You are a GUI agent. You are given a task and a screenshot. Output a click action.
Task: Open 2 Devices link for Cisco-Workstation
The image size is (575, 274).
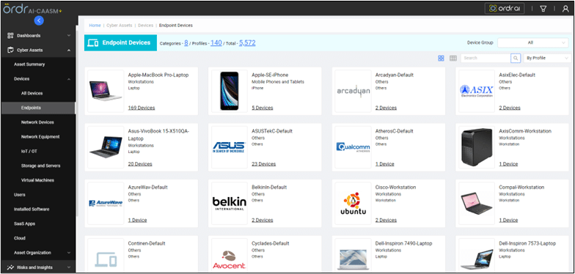[x=386, y=220]
